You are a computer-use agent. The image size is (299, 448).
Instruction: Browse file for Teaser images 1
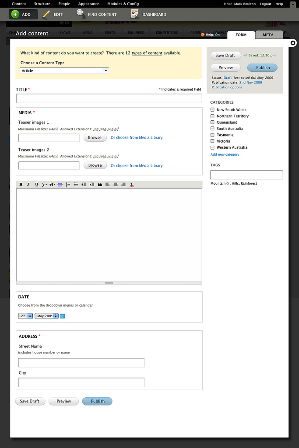coord(95,138)
